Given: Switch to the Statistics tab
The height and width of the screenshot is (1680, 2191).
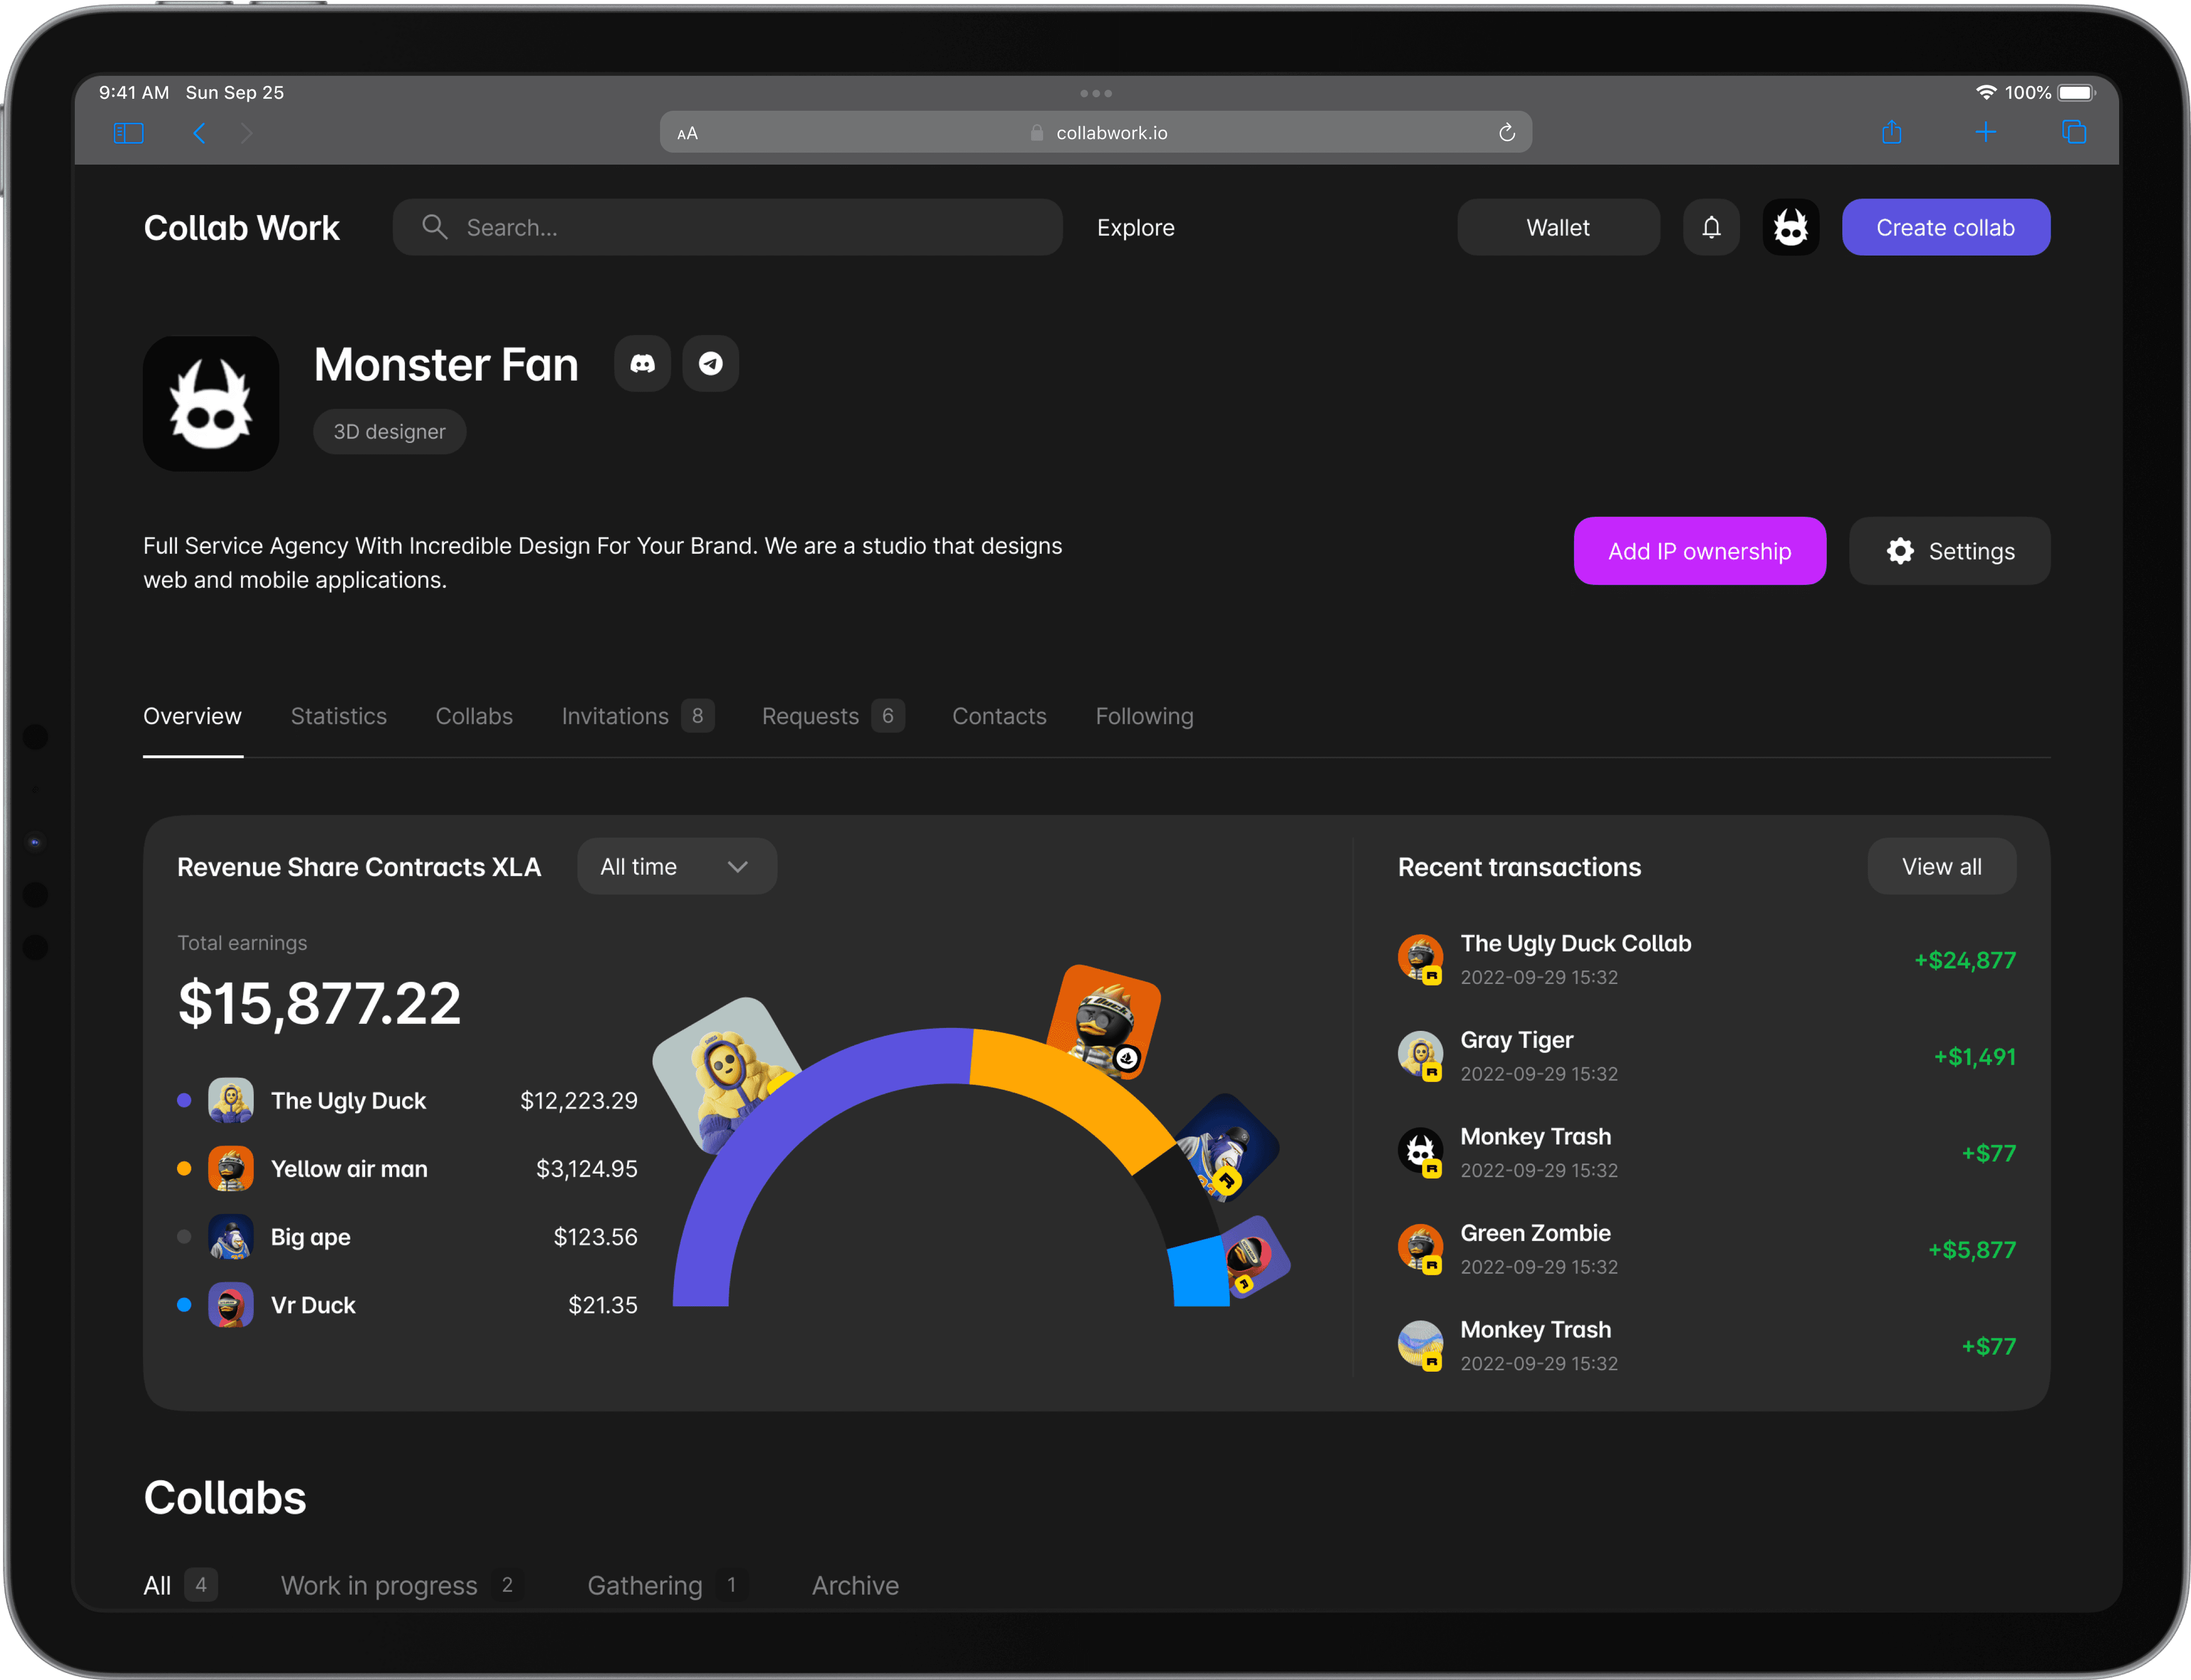Looking at the screenshot, I should pos(338,716).
